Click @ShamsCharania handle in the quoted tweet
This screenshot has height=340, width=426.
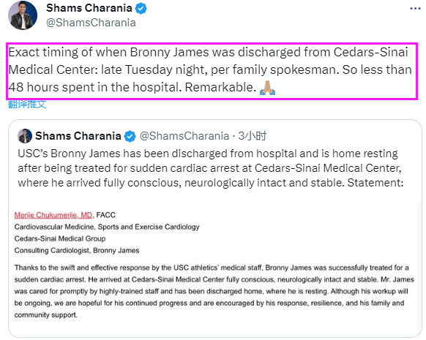coord(184,136)
